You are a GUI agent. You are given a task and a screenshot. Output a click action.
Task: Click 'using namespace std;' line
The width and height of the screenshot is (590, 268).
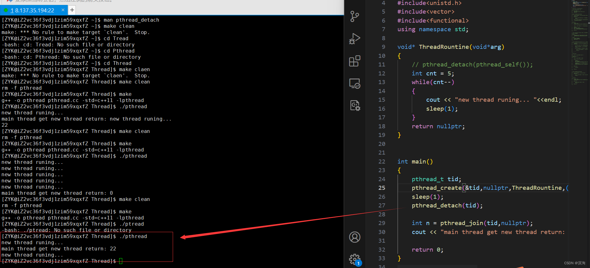[433, 29]
